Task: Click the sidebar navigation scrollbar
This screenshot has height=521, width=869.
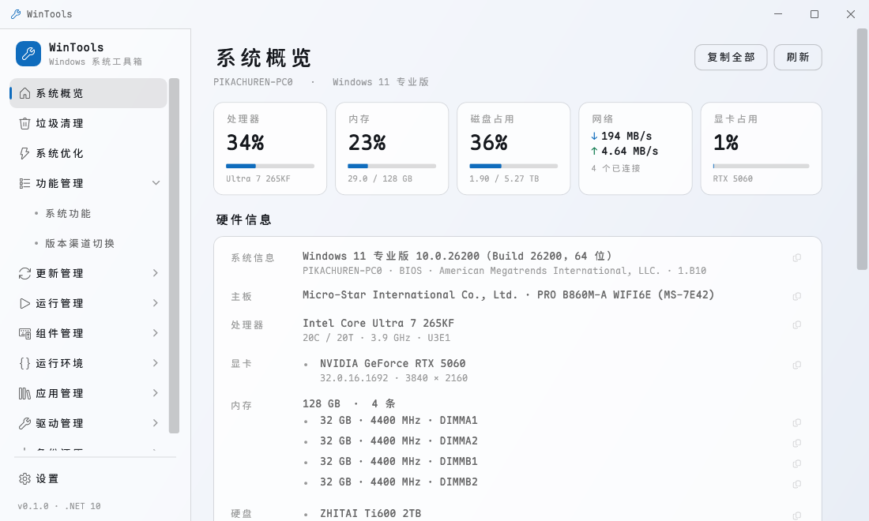Action: pyautogui.click(x=174, y=255)
